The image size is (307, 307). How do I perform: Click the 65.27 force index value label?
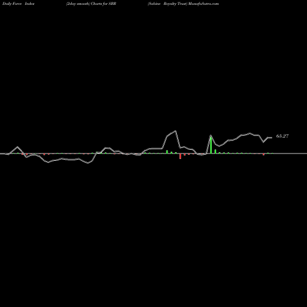(x=282, y=136)
